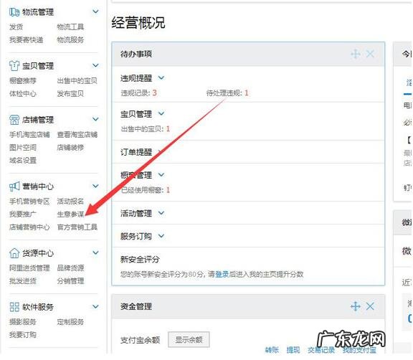The width and height of the screenshot is (413, 360).
Task: Open 出售中的宝贝 sidebar link
Action: pos(77,80)
